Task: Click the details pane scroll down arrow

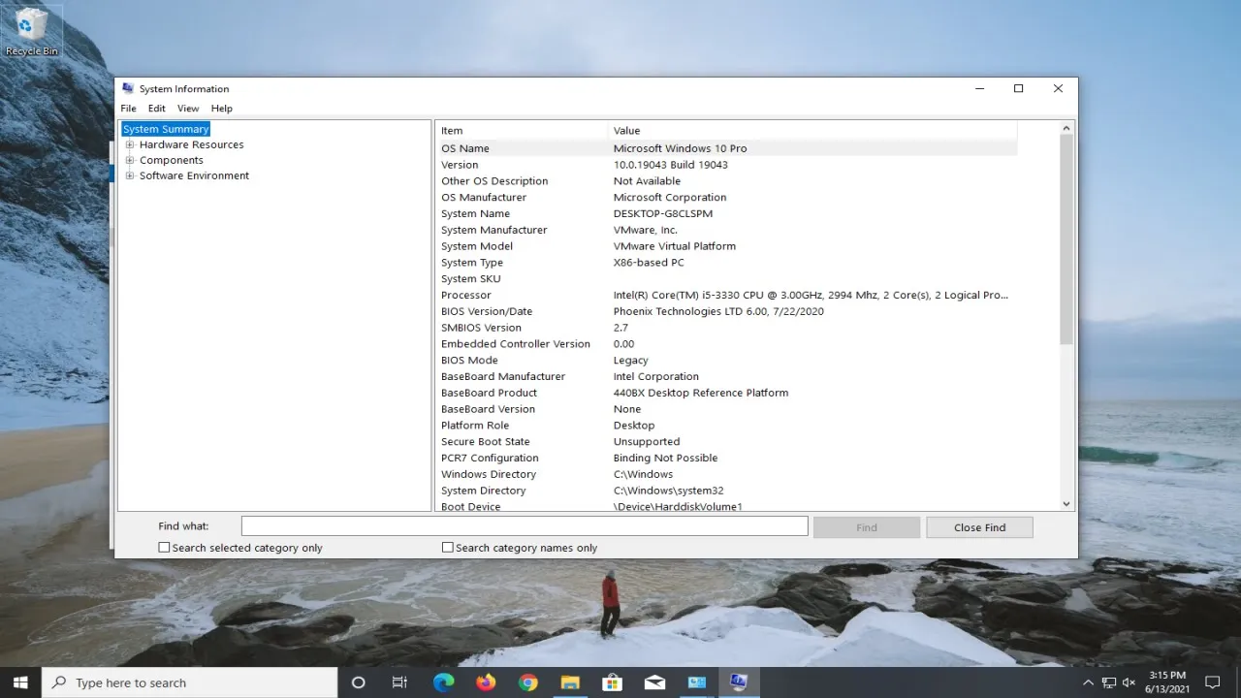Action: pyautogui.click(x=1066, y=503)
